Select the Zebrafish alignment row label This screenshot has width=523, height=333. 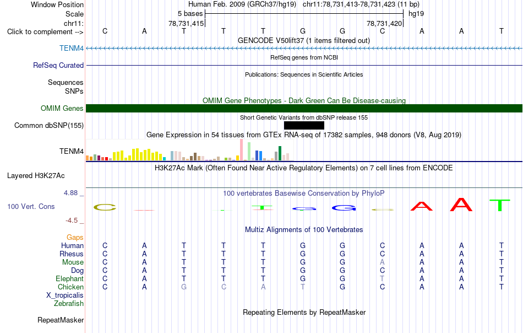(69, 304)
